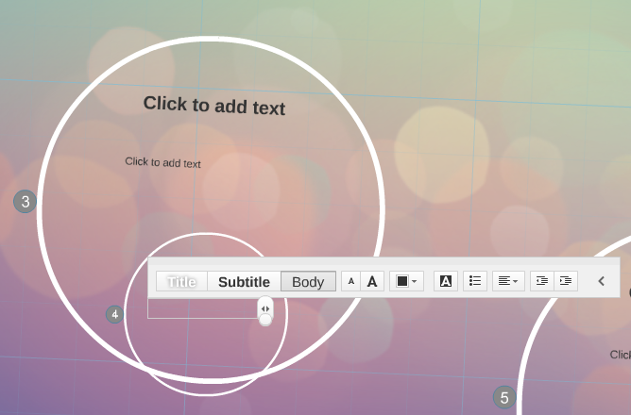Increase font size with large A
The width and height of the screenshot is (631, 415).
click(372, 281)
